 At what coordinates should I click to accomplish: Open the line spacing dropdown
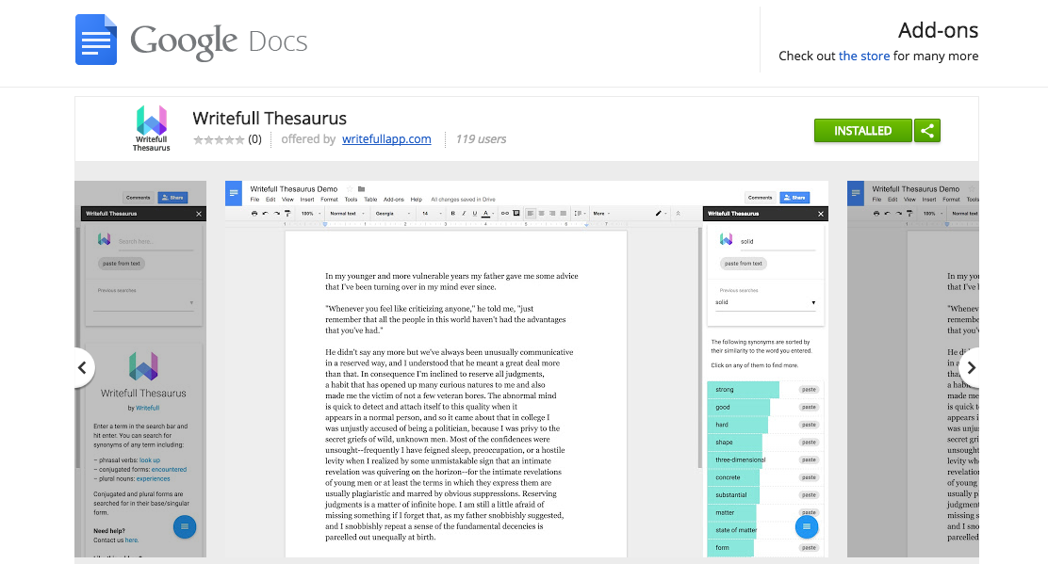pos(579,214)
